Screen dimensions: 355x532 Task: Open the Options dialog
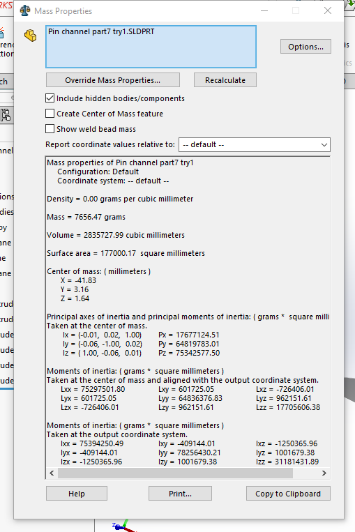pyautogui.click(x=305, y=47)
